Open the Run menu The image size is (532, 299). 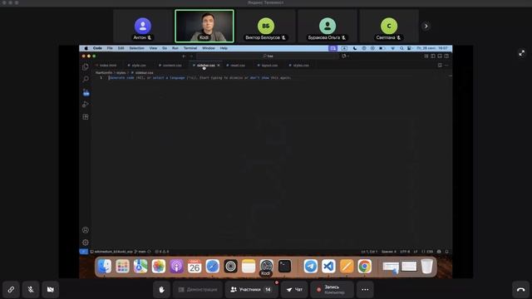point(175,48)
